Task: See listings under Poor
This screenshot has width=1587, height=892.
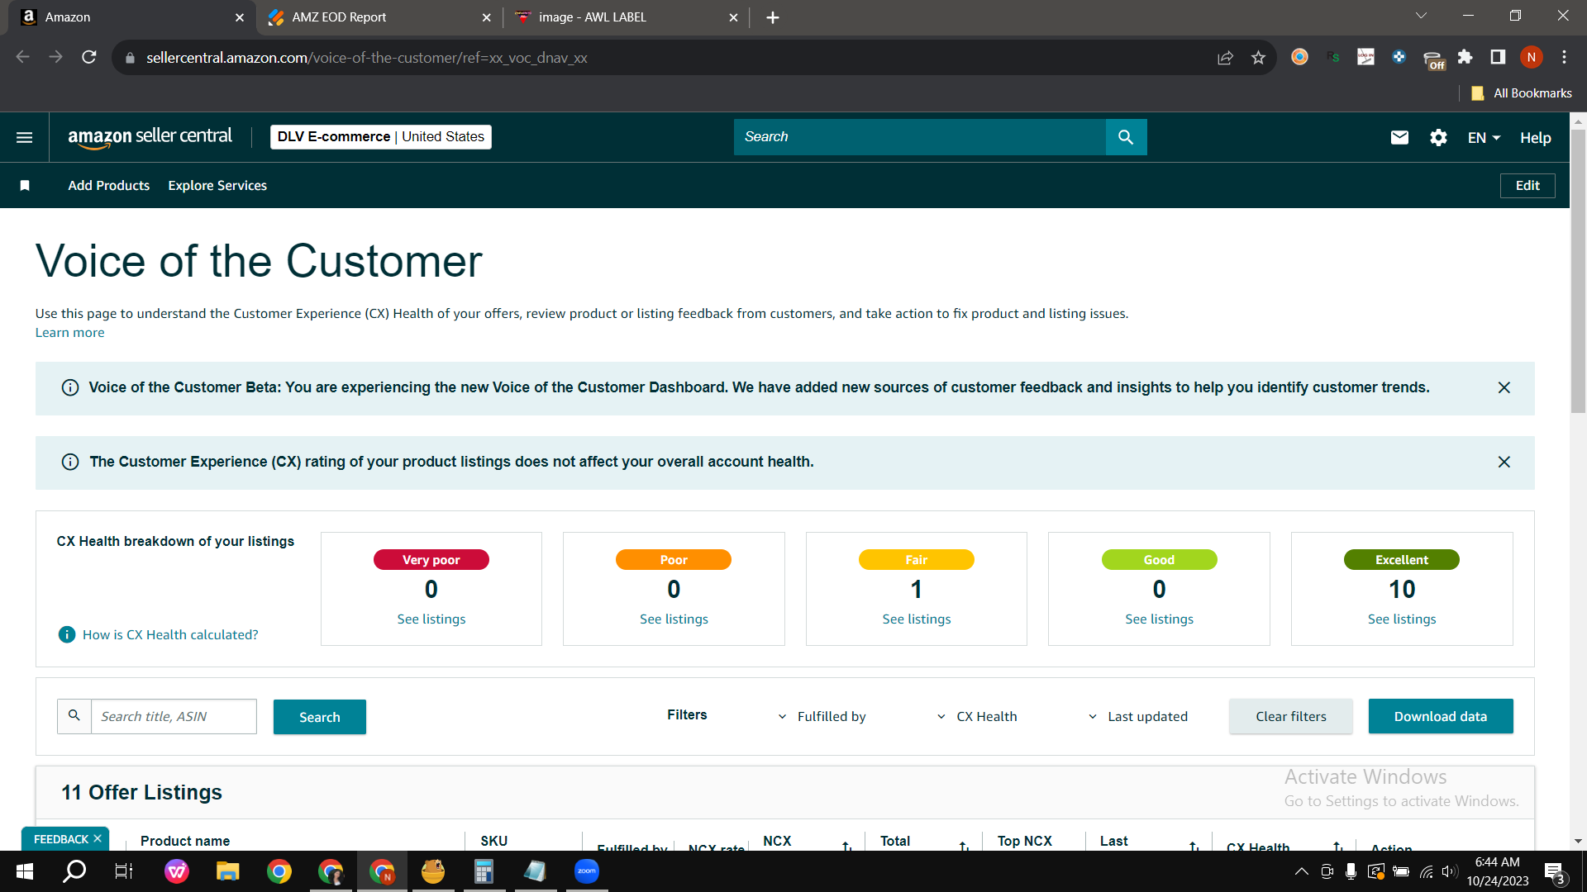Action: tap(674, 619)
